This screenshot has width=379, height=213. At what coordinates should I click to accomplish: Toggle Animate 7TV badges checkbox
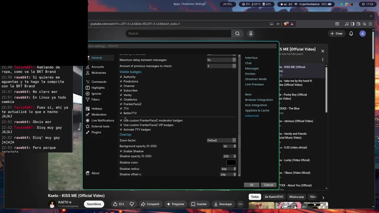tap(121, 130)
